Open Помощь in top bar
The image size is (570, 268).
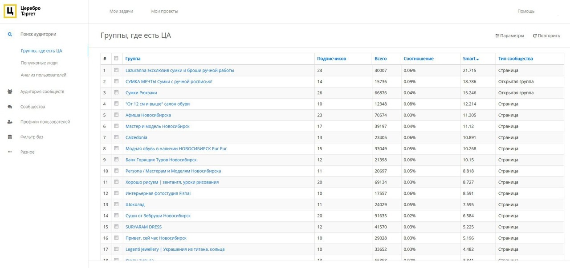(x=526, y=11)
